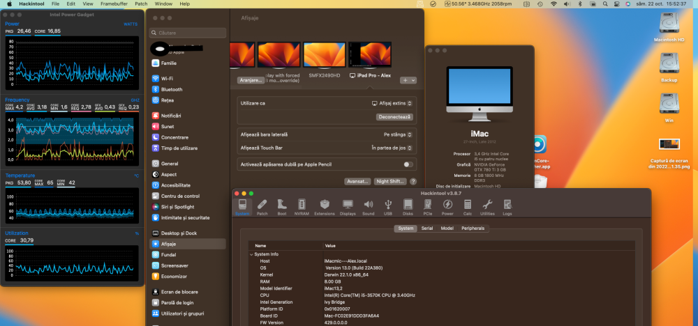Open Centru de control in sidebar

187,196
